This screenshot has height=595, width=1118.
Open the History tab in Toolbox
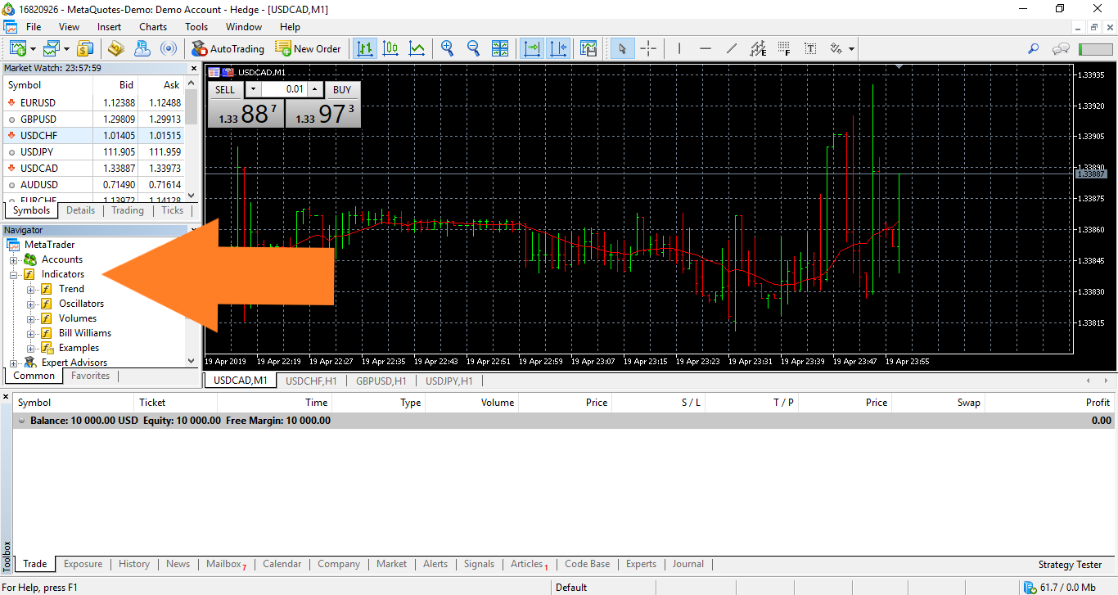134,564
